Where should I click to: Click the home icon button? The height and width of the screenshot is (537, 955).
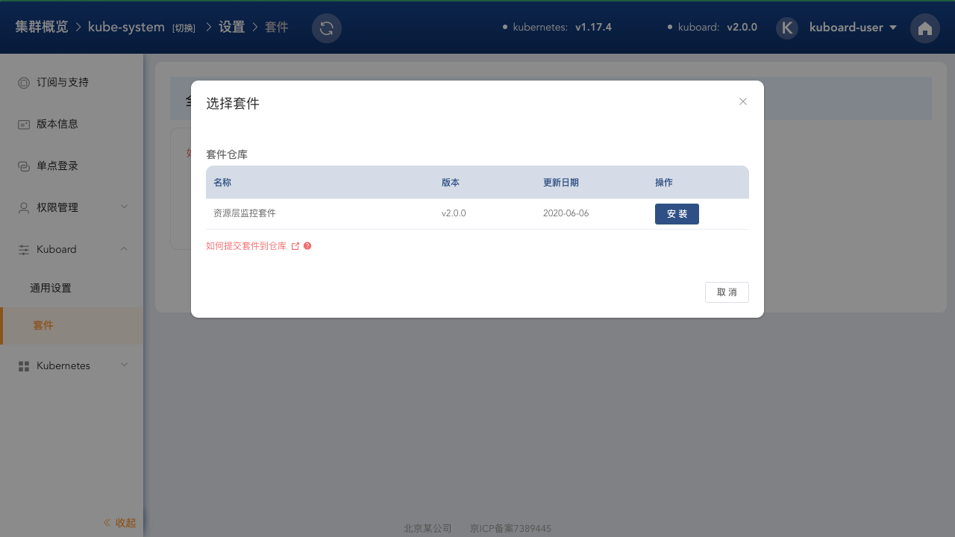[x=925, y=28]
